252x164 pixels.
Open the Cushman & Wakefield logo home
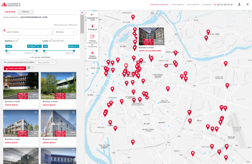[11, 4]
